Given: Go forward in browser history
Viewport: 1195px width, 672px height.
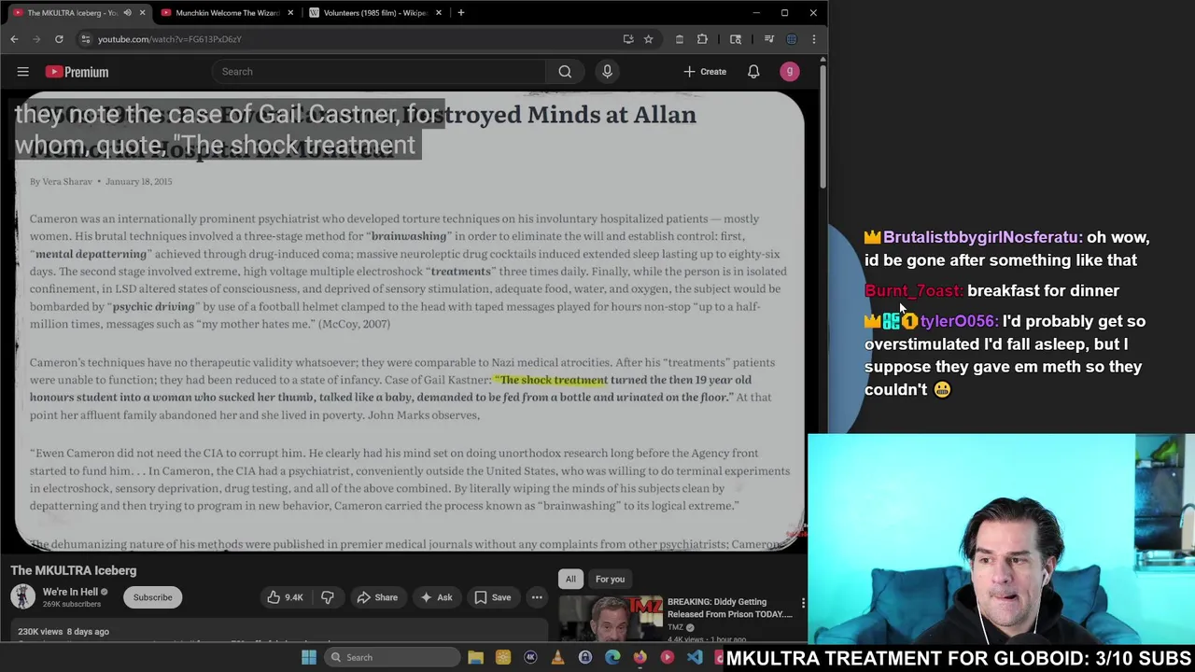Looking at the screenshot, I should point(36,39).
